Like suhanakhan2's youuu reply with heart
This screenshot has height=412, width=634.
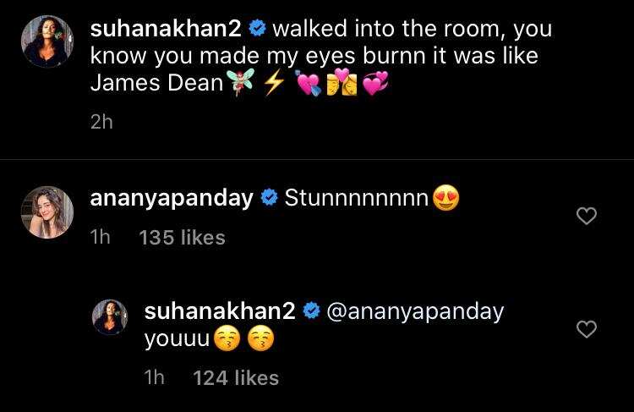point(587,329)
